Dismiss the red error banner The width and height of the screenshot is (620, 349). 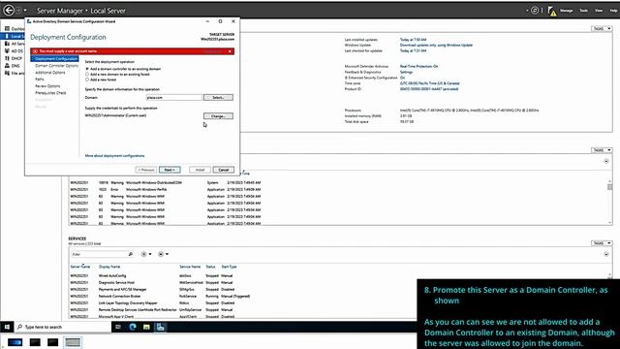pyautogui.click(x=230, y=51)
